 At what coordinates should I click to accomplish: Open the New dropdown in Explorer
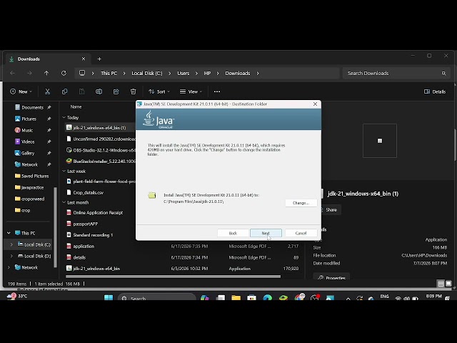[21, 91]
